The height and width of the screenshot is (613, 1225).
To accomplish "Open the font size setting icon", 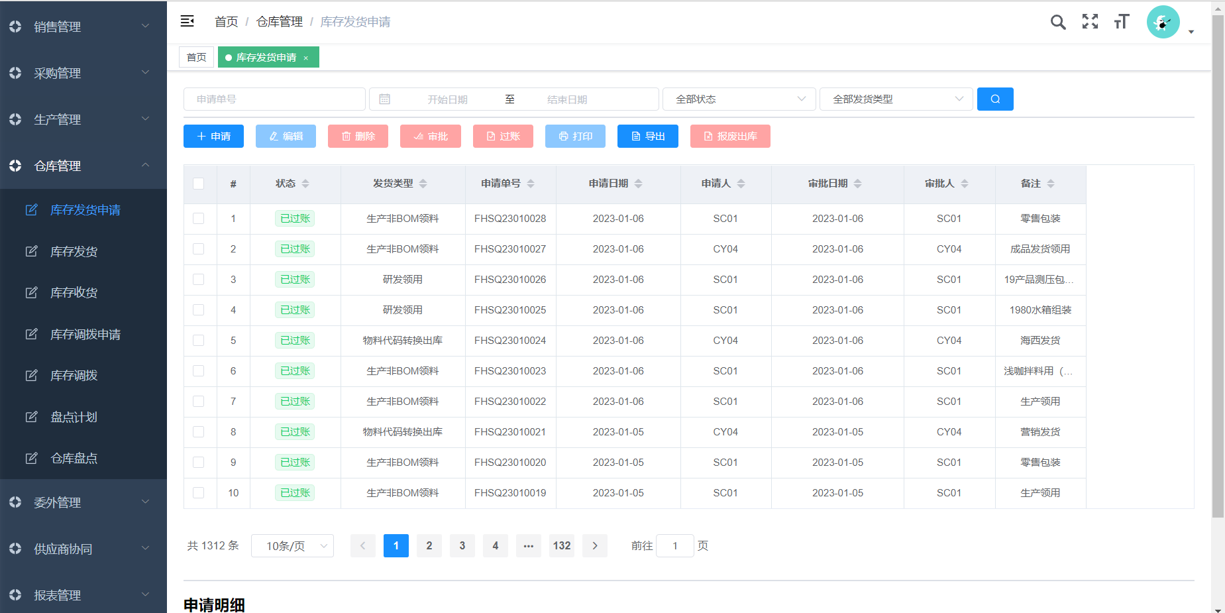I will click(1121, 22).
